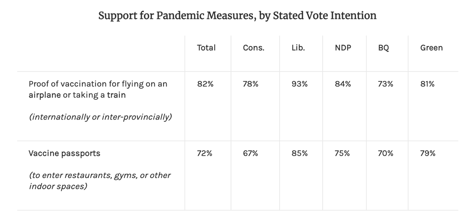The width and height of the screenshot is (462, 213).
Task: Select the Cons. column header
Action: pos(254,48)
